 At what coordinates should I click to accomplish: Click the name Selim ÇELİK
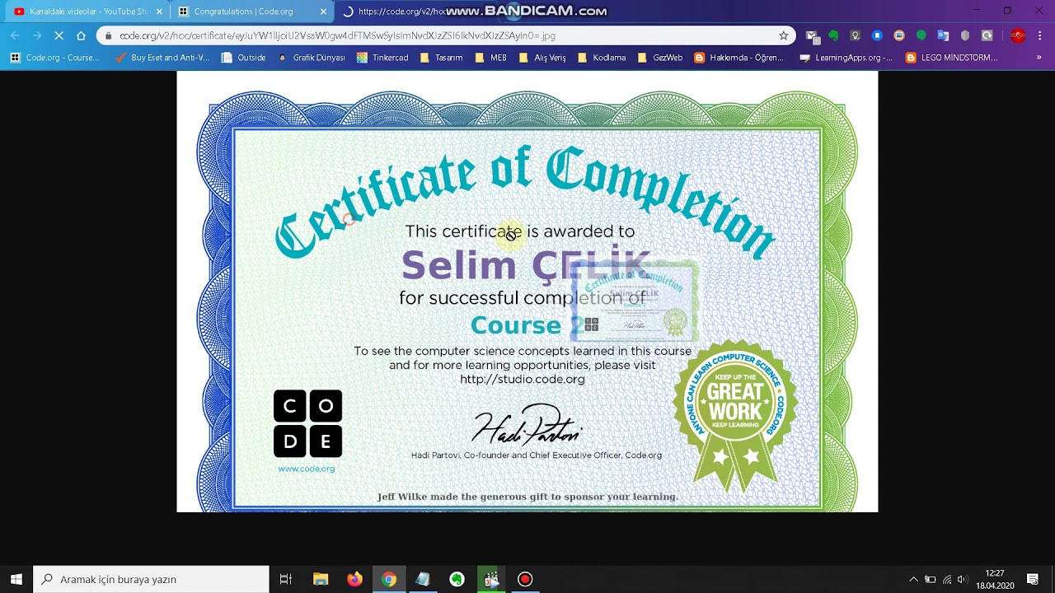pos(525,265)
